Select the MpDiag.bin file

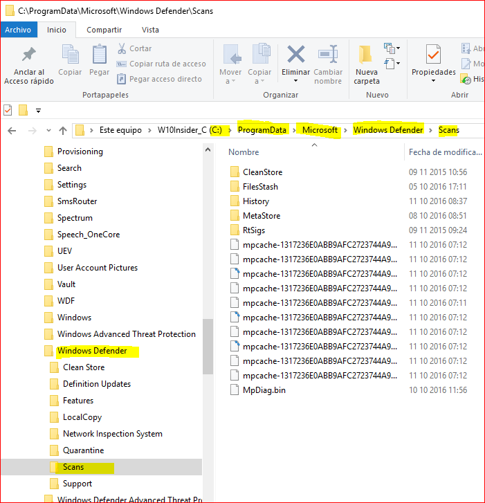(264, 390)
